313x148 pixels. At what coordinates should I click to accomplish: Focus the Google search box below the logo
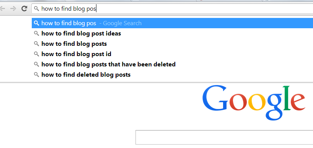pyautogui.click(x=224, y=137)
